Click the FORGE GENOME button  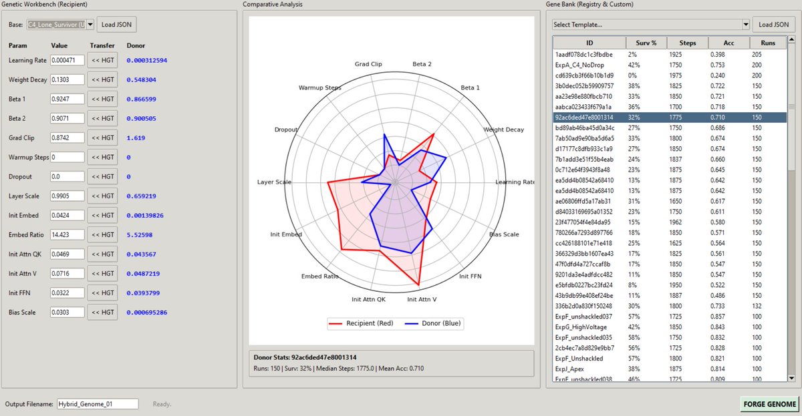point(769,404)
